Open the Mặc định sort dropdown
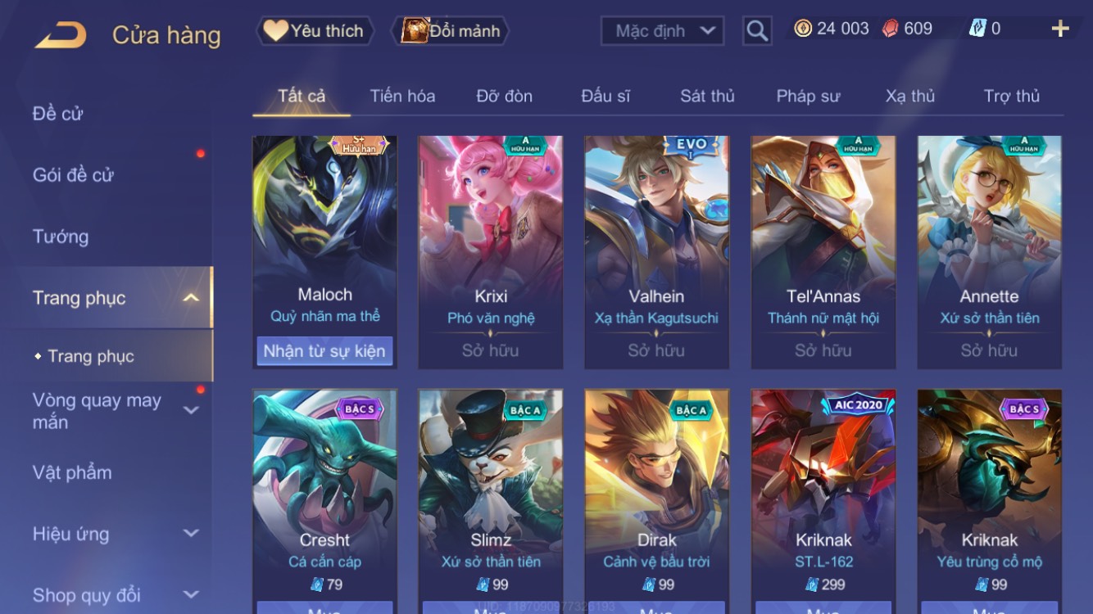This screenshot has width=1093, height=614. pos(663,31)
